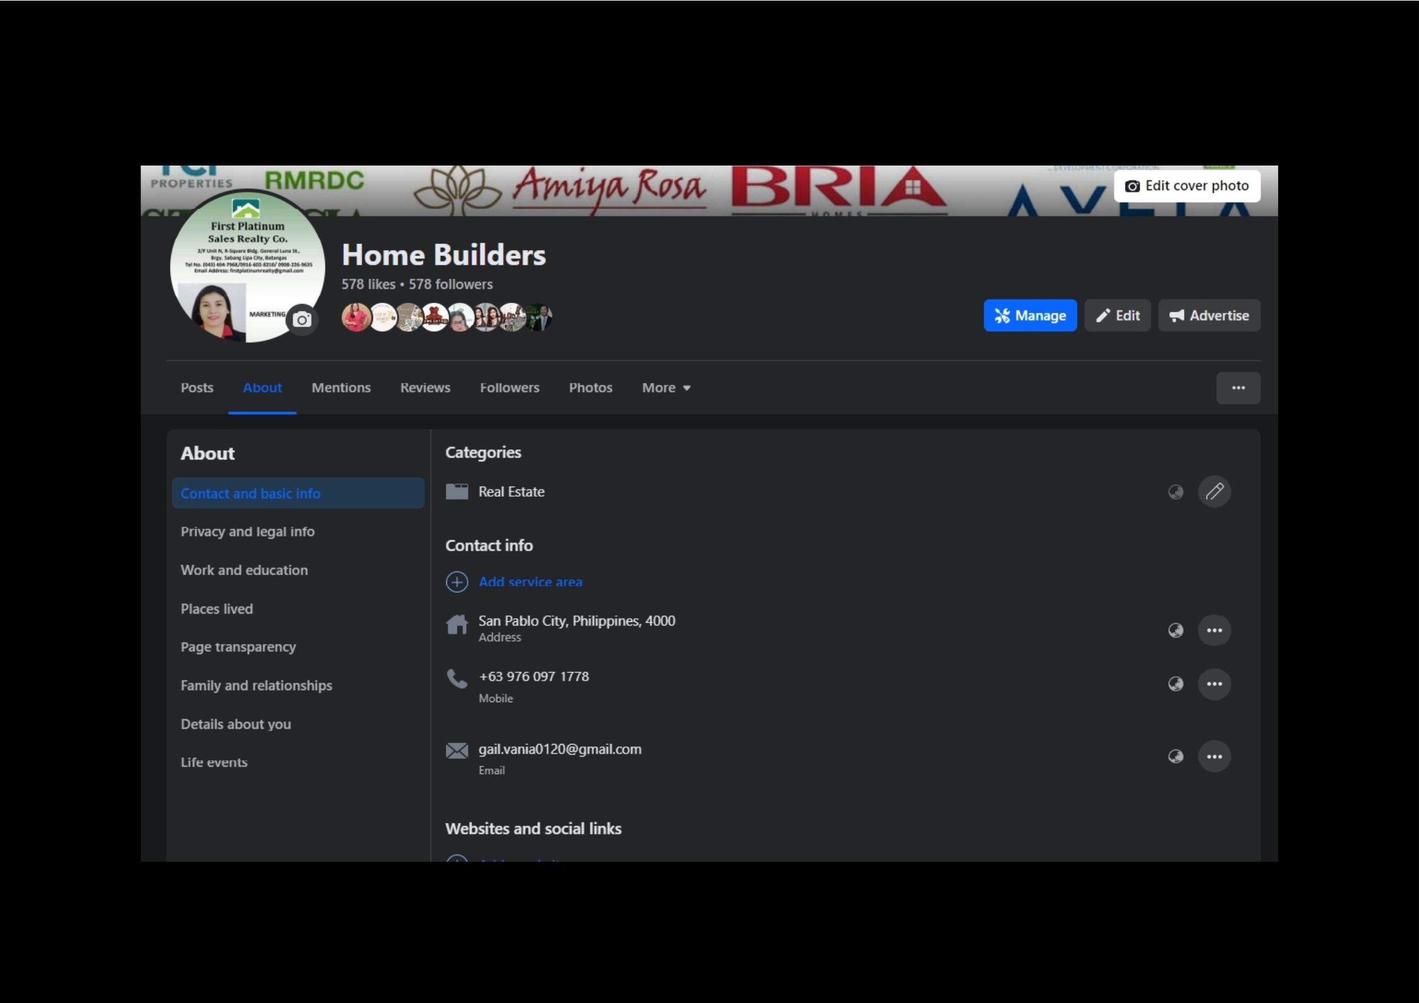Open the three-dot options for the mobile number
Screen dimensions: 1419x1003
point(1214,684)
